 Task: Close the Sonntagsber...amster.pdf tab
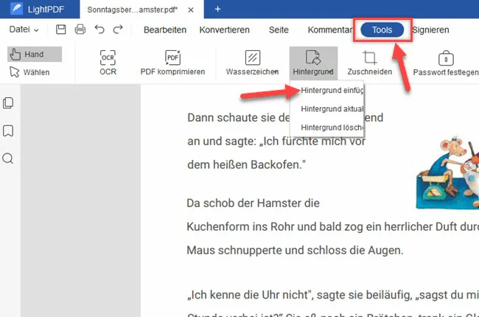pos(191,10)
